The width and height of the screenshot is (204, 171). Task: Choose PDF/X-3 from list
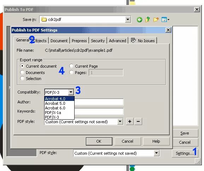click(59, 117)
